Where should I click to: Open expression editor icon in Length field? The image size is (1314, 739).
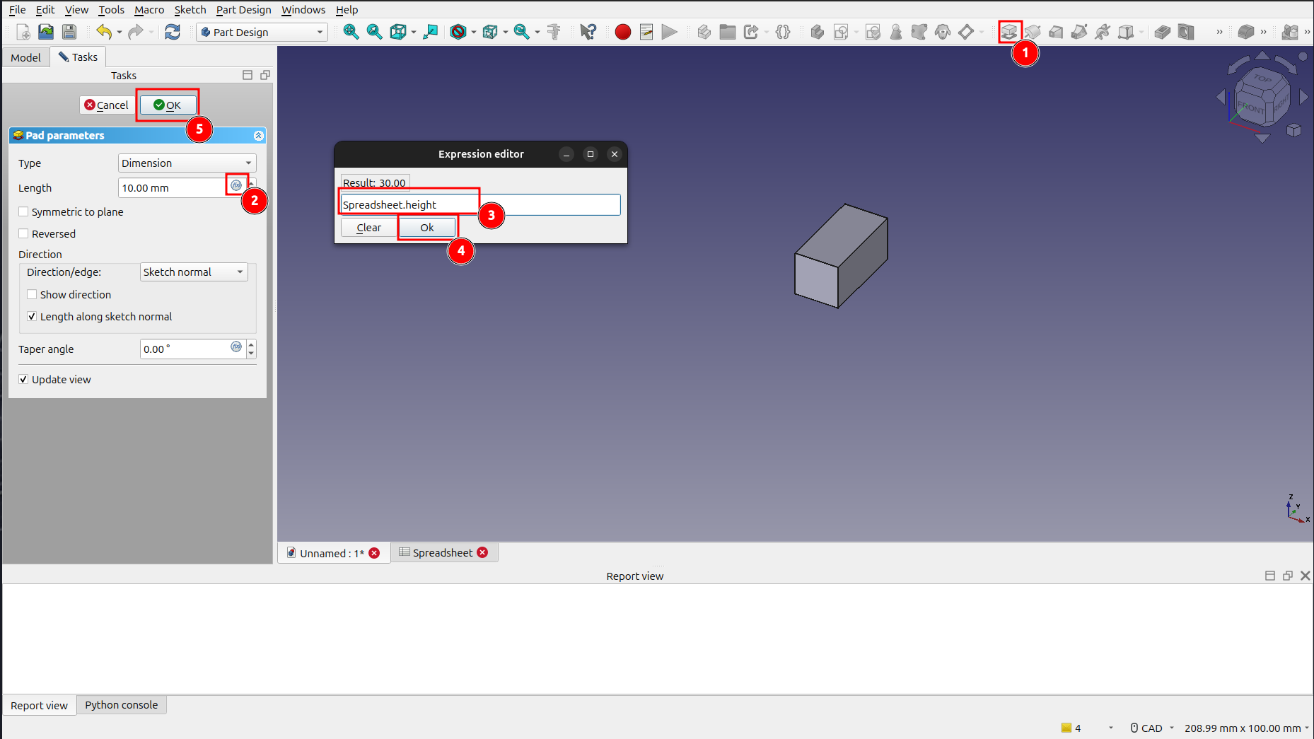[x=236, y=185]
